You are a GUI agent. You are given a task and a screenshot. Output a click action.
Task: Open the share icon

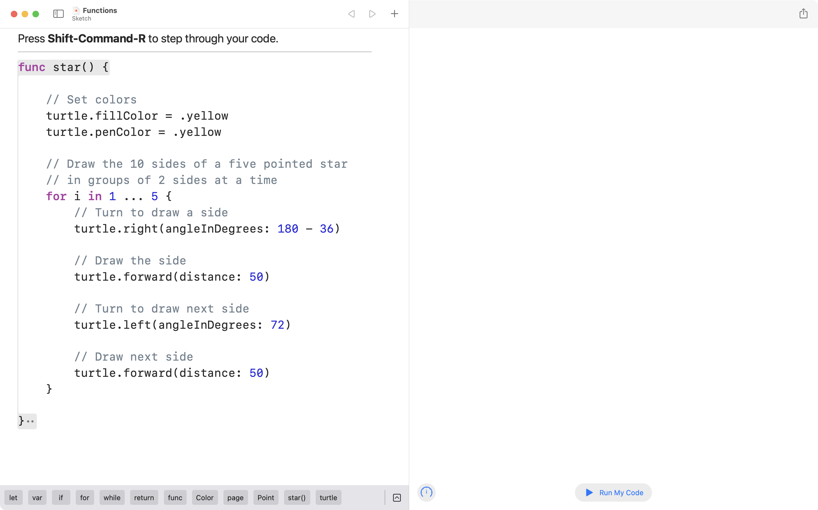[x=803, y=14]
